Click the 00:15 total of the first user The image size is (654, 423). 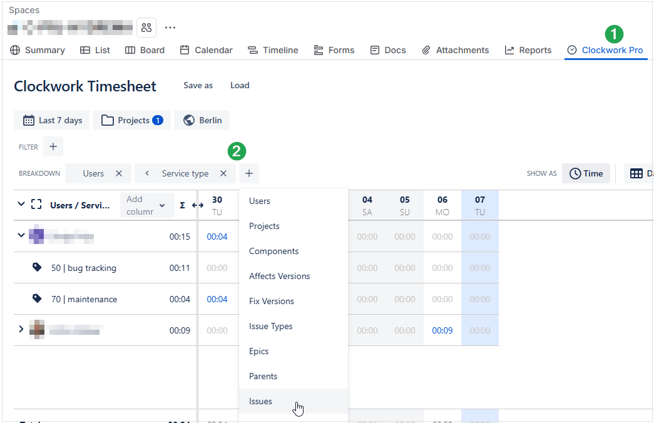(x=180, y=237)
